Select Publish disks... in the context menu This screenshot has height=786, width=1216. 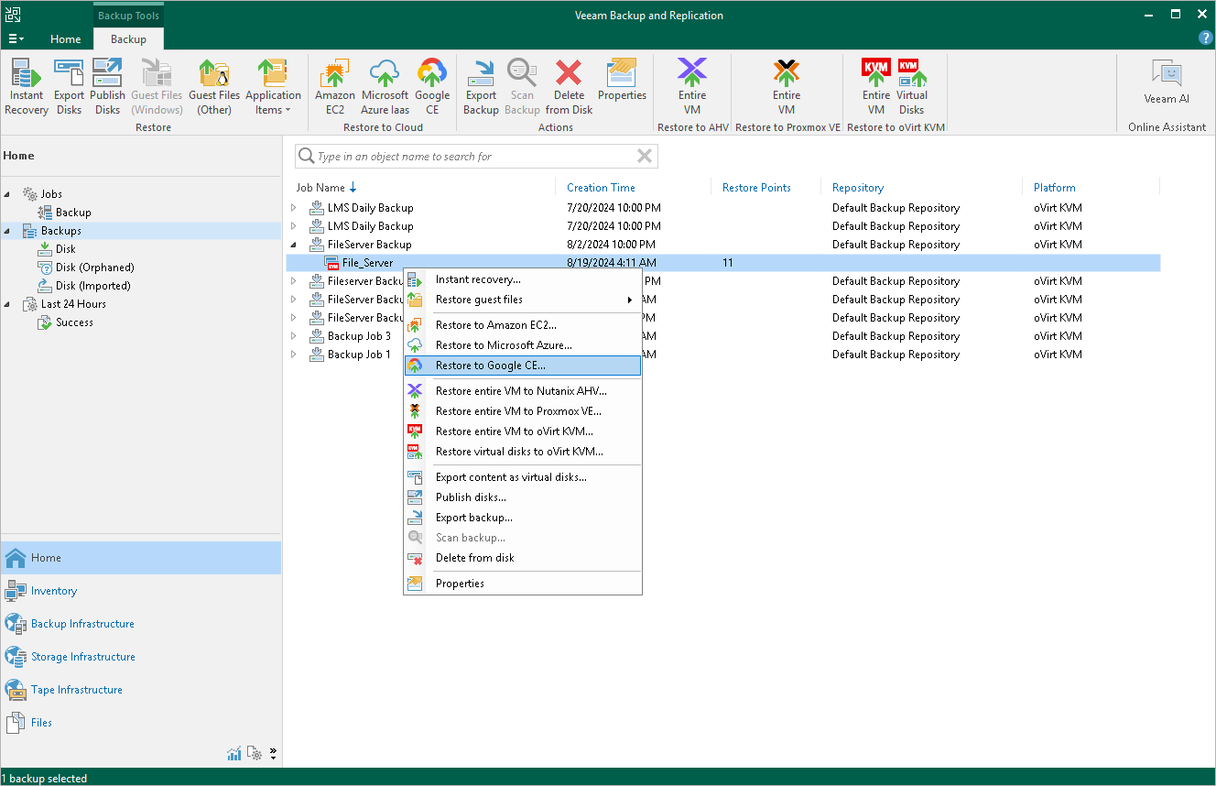[523, 497]
